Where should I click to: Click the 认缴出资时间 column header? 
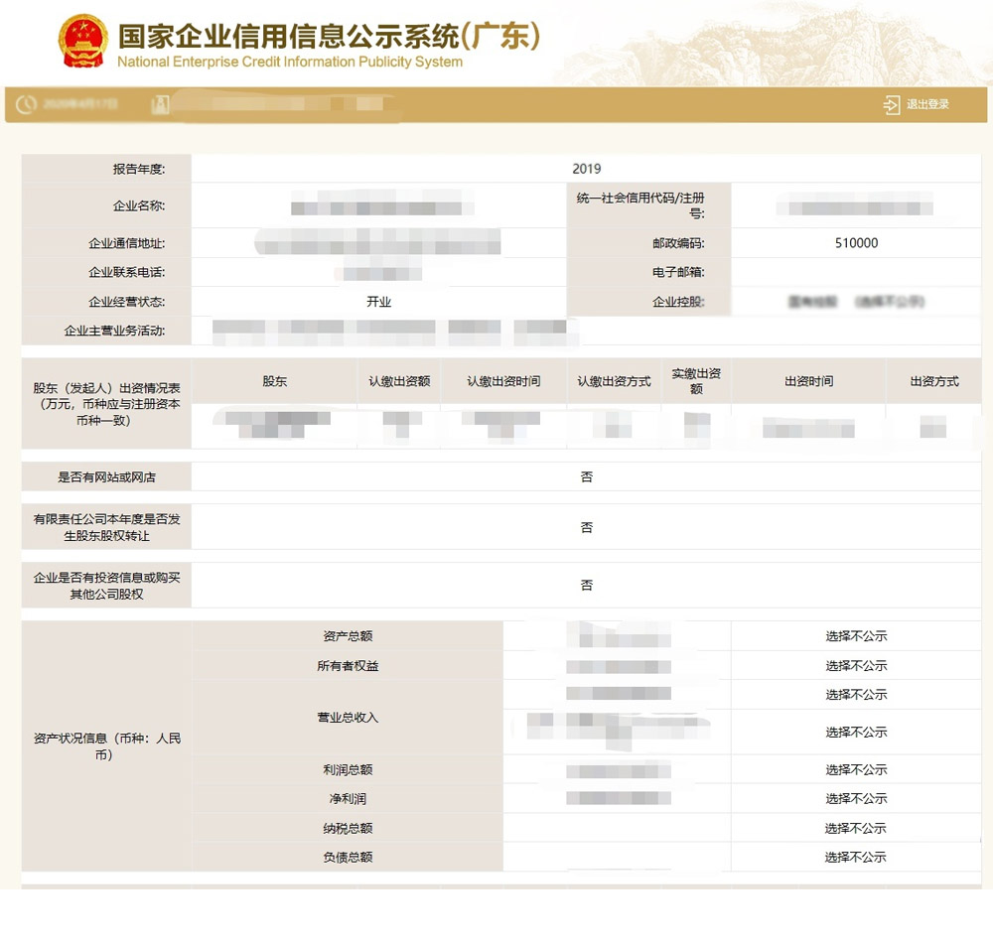click(503, 381)
